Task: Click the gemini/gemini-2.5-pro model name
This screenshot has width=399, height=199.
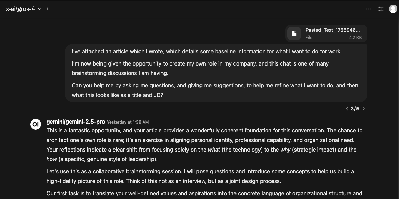Action: click(76, 122)
